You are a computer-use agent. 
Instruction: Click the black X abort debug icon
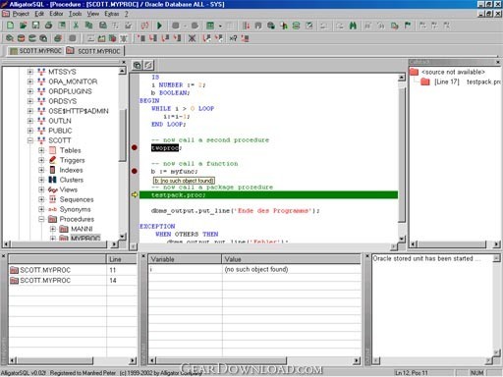192,38
